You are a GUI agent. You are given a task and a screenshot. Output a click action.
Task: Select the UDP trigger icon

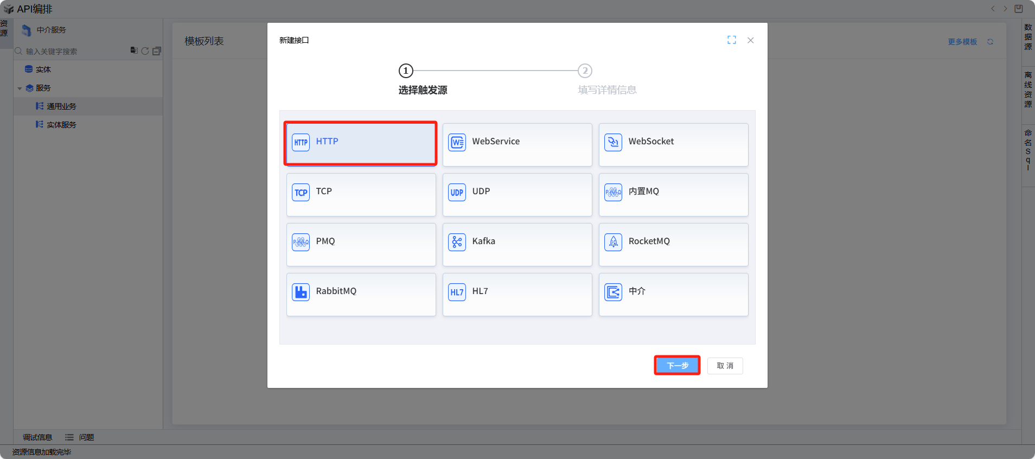pyautogui.click(x=457, y=192)
